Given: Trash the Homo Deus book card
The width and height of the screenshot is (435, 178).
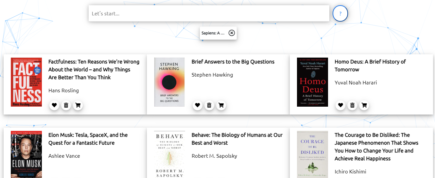Looking at the screenshot, I should [x=352, y=105].
